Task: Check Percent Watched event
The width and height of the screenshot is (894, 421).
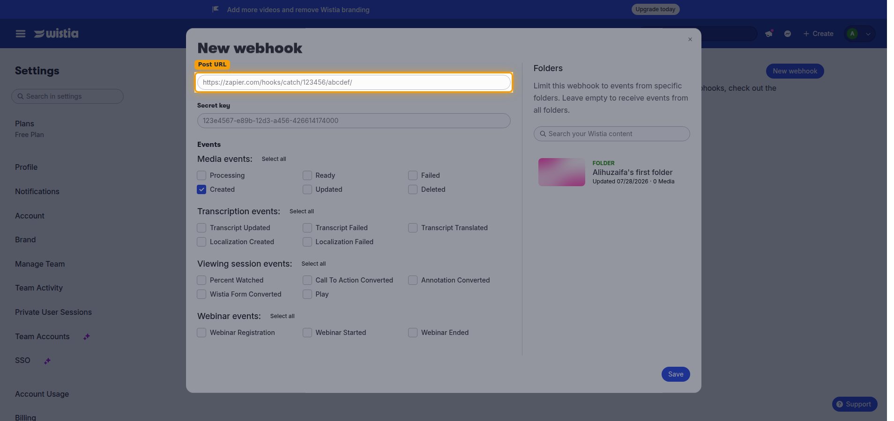Action: 201,280
